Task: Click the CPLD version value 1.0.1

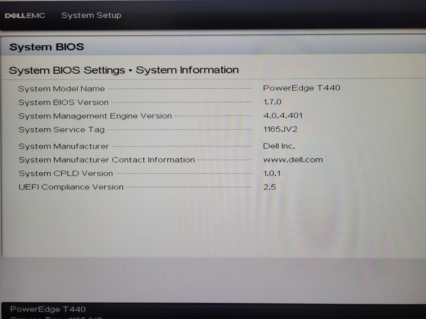Action: [272, 173]
